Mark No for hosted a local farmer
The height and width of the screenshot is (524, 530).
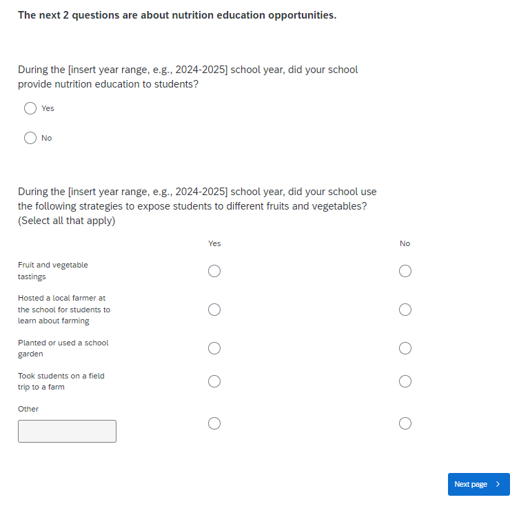click(405, 310)
